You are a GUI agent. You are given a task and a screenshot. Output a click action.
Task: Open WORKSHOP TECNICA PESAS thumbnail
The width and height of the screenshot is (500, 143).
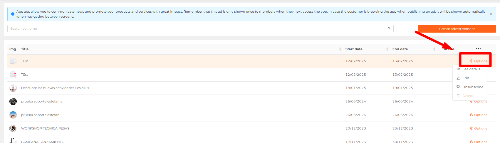13,128
